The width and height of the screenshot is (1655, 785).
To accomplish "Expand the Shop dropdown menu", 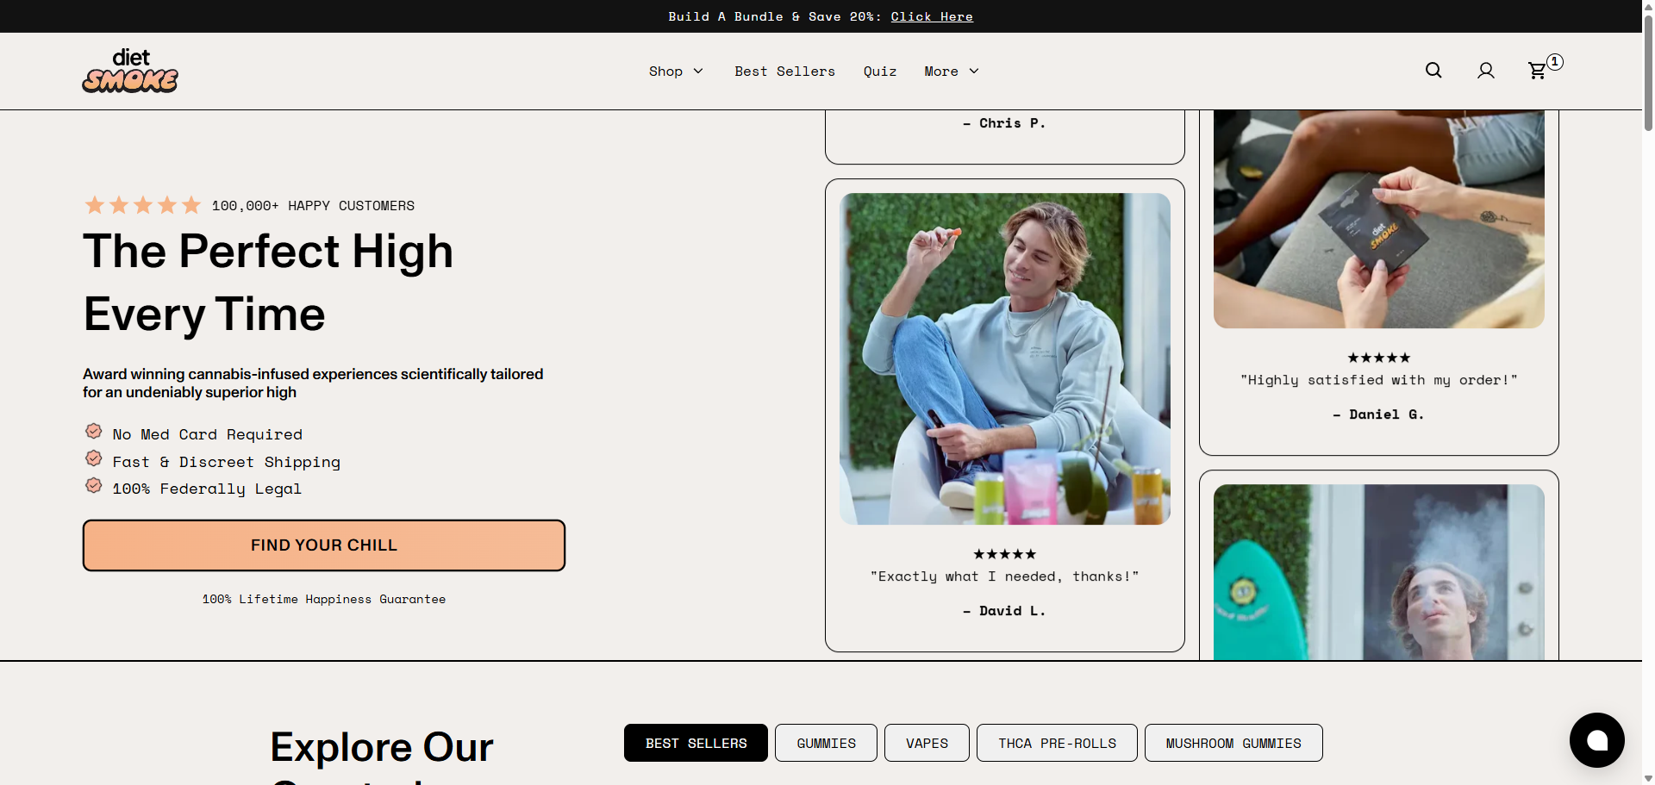I will 676,72.
